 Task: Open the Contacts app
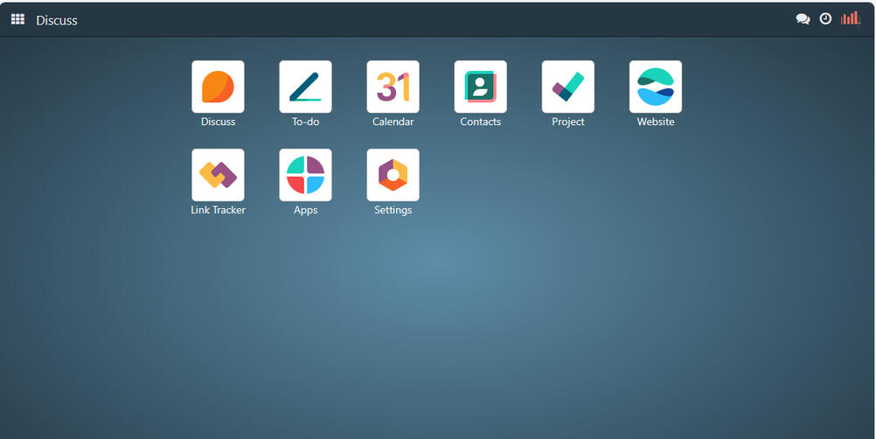pyautogui.click(x=481, y=87)
